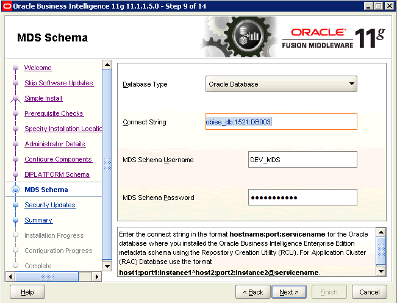397x303 pixels.
Task: Click the Administrator Details step bullet icon
Action: click(15, 144)
